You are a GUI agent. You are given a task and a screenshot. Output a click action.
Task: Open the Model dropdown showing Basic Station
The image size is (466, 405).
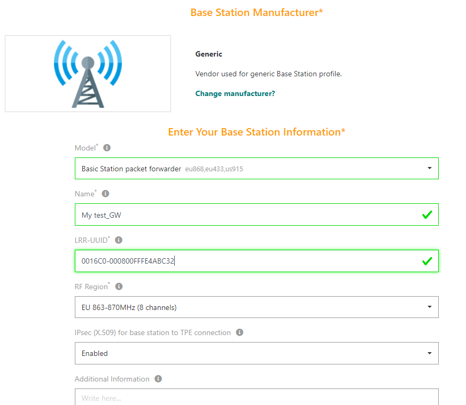(x=257, y=169)
